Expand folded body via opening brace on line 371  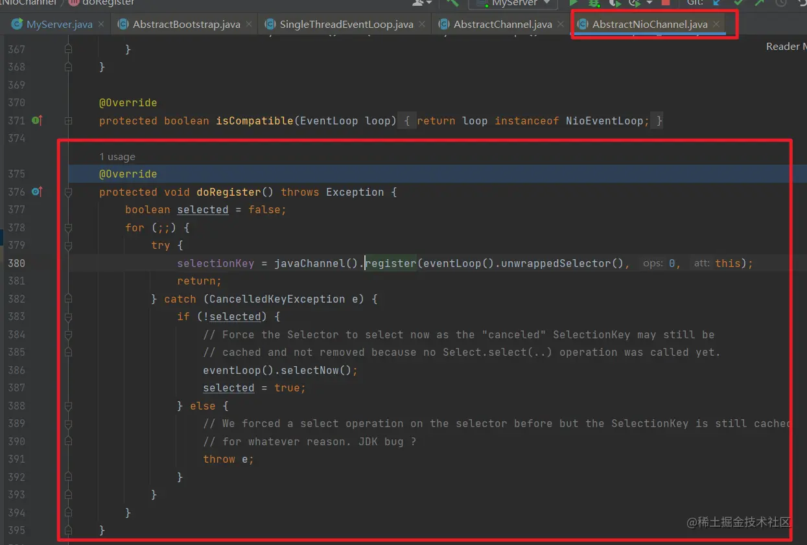click(x=406, y=121)
